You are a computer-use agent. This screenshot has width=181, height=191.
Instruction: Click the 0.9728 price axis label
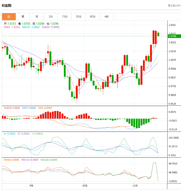(172, 86)
